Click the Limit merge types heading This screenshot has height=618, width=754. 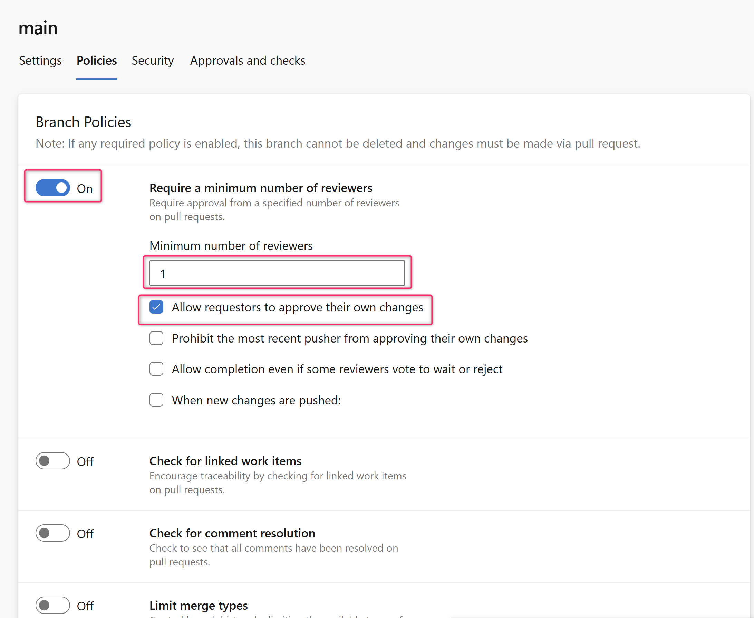pyautogui.click(x=199, y=605)
